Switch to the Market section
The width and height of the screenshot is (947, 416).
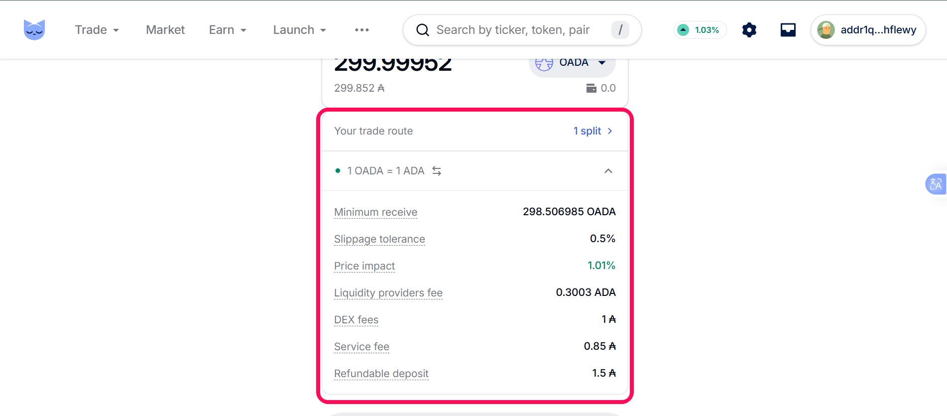[x=165, y=30]
